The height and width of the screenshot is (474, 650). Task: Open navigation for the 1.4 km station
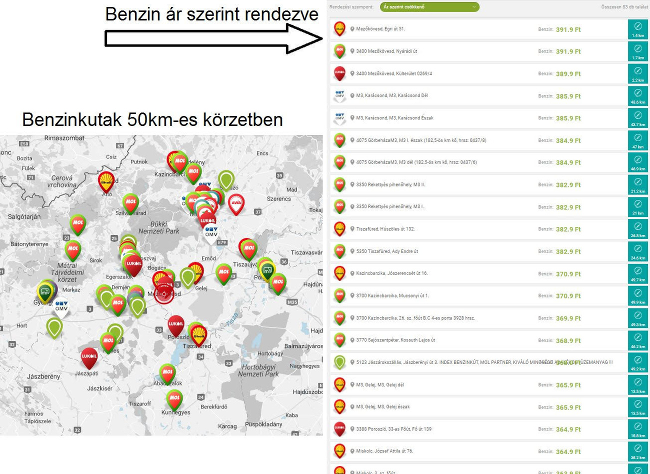(637, 29)
